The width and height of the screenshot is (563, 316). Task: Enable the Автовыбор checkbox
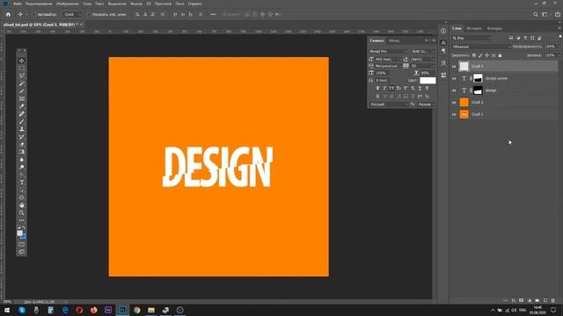click(x=34, y=14)
